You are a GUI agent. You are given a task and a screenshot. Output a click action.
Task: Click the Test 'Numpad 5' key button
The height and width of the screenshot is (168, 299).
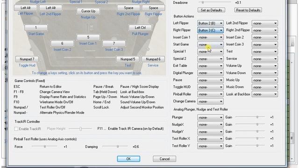(x=128, y=59)
